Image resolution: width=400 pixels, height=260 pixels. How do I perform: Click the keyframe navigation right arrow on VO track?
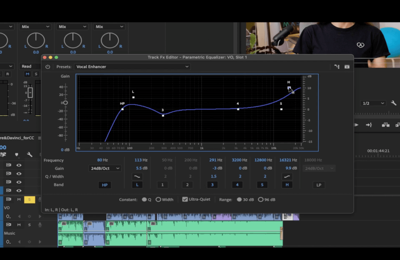[40, 216]
